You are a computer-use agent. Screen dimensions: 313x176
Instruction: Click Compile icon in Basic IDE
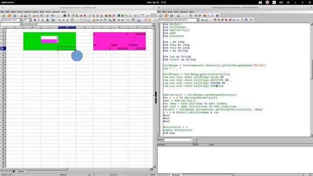(x=202, y=20)
